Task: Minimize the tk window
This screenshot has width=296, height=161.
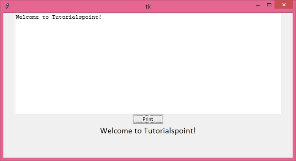Action: (258, 5)
